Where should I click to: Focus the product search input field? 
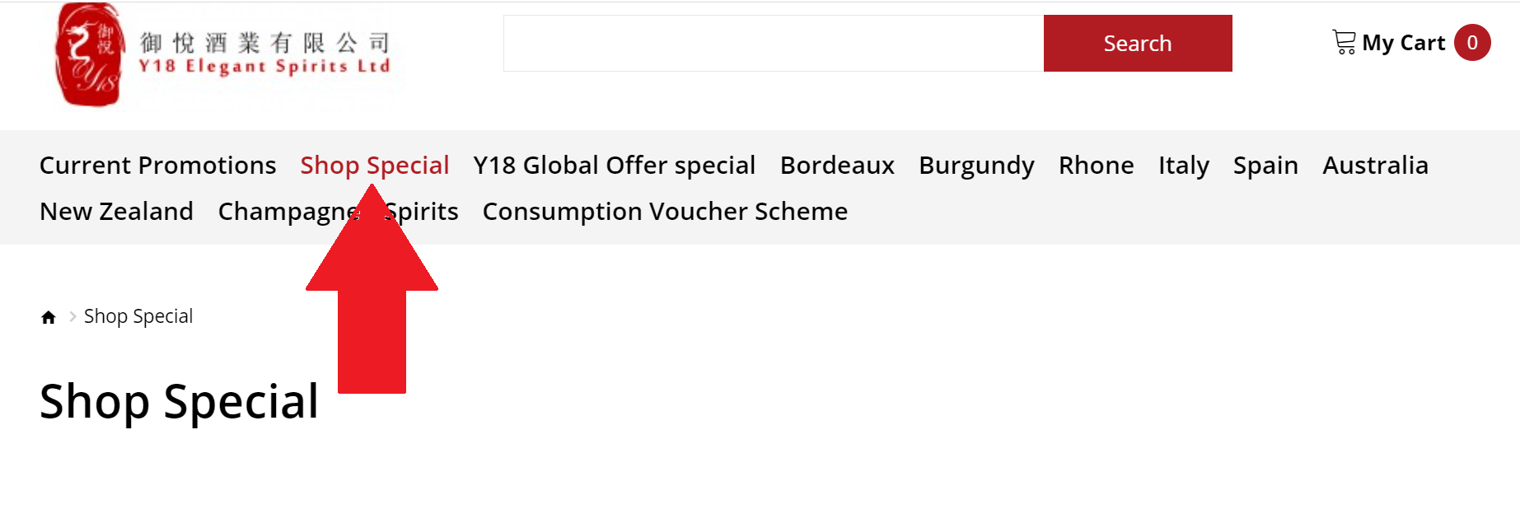click(773, 44)
